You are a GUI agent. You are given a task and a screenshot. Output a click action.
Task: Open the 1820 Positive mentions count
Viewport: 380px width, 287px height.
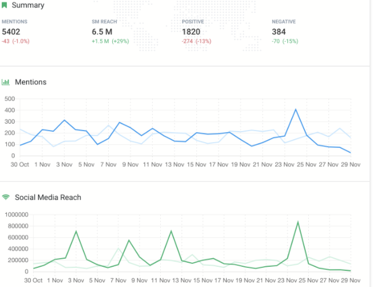tap(191, 32)
